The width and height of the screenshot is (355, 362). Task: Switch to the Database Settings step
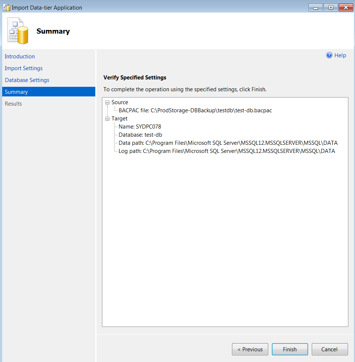coord(27,80)
